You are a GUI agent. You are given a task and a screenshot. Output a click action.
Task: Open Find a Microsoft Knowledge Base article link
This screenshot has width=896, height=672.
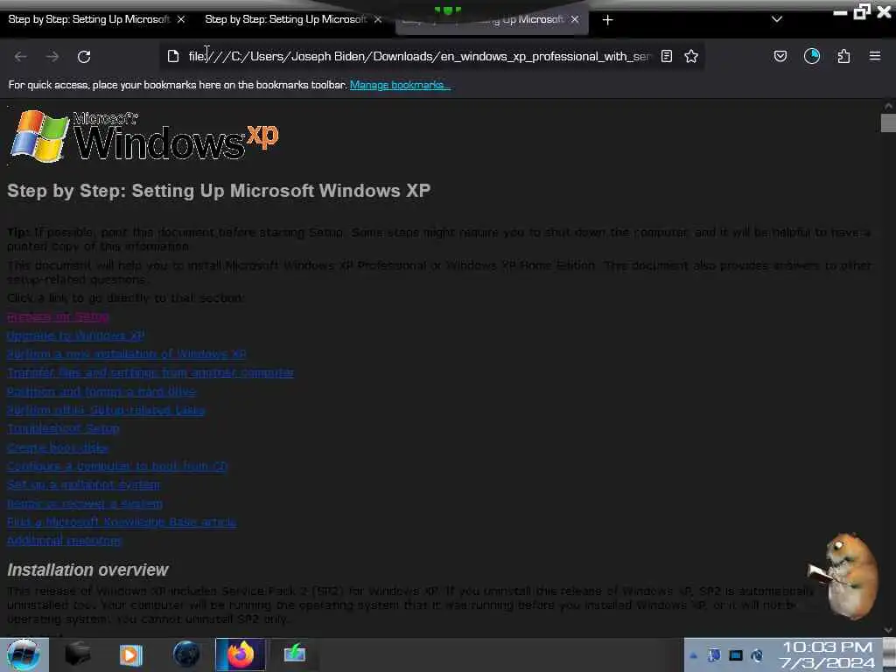tap(121, 521)
